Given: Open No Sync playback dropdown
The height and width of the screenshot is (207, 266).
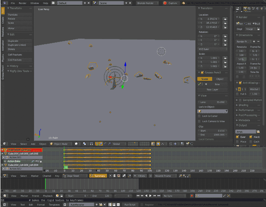Looking at the screenshot, I should point(174,196).
